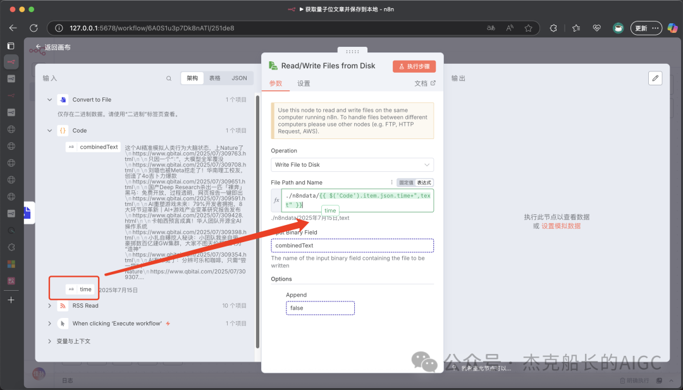This screenshot has width=683, height=390.
Task: Return to canvas via 返回画布
Action: 53,47
